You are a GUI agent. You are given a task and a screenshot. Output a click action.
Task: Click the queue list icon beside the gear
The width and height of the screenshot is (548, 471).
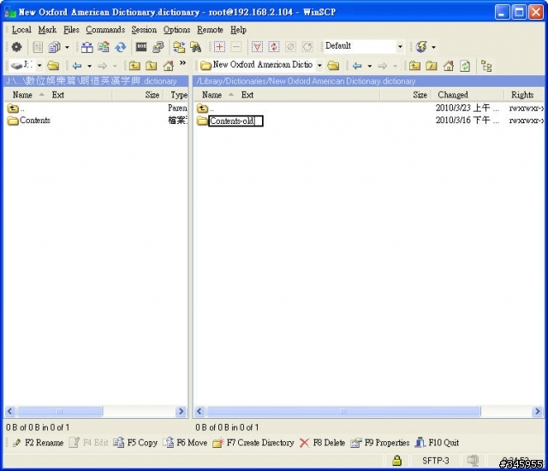[38, 47]
